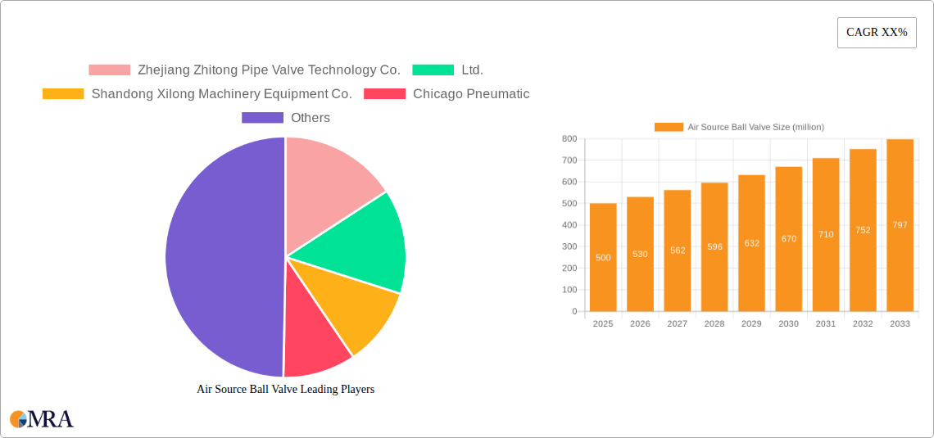Click the Zhejiang Zhitong Pipe Valve Technology Co. label
Image resolution: width=934 pixels, height=438 pixels.
[270, 70]
